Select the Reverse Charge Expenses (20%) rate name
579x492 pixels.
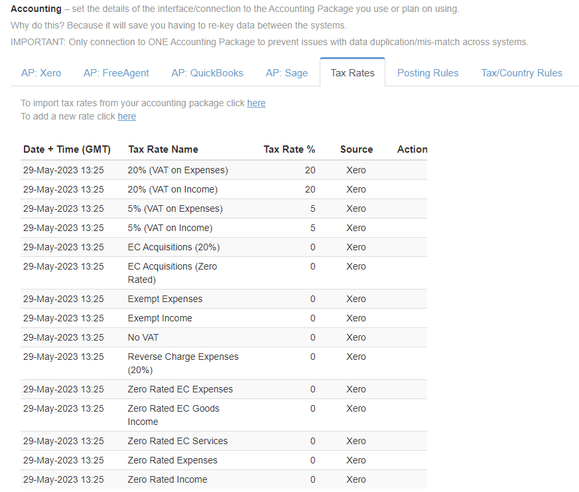tap(183, 363)
